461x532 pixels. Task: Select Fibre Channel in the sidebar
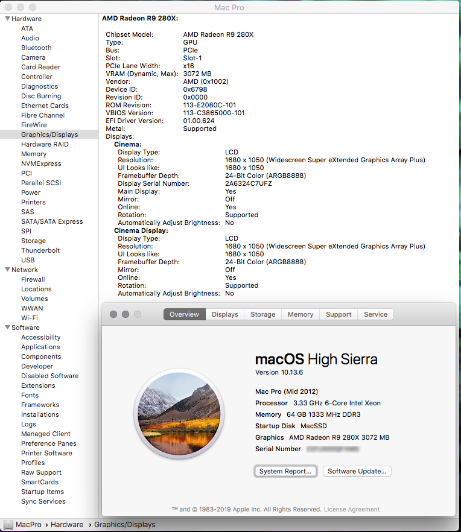[x=43, y=115]
